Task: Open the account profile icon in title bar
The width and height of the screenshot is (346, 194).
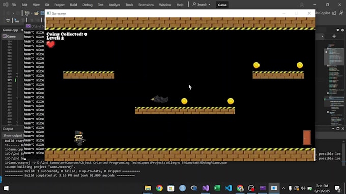Action: (x=302, y=5)
